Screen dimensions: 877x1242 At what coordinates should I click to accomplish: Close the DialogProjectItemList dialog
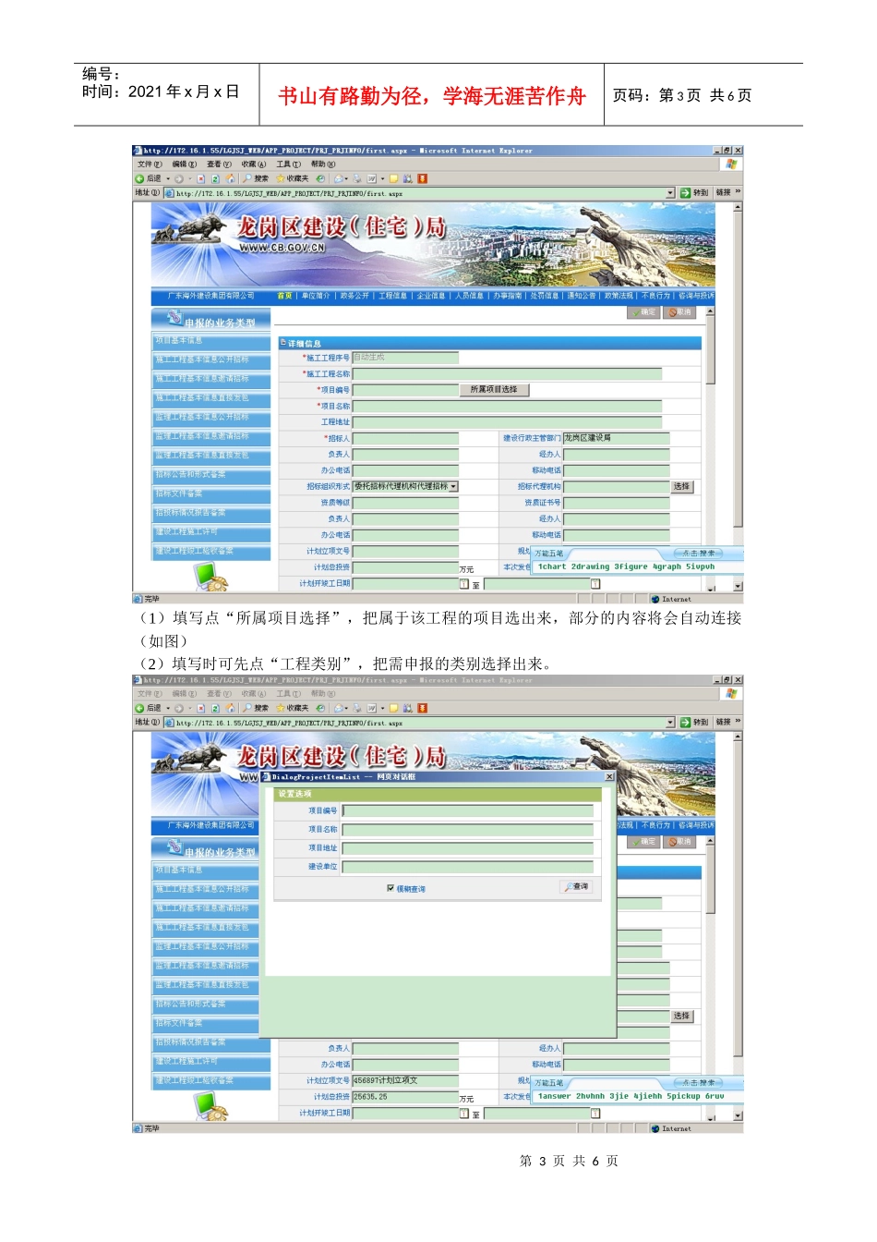609,777
